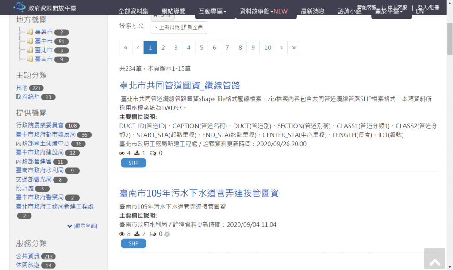Filter by provider 交通部觀光局

pos(34,179)
